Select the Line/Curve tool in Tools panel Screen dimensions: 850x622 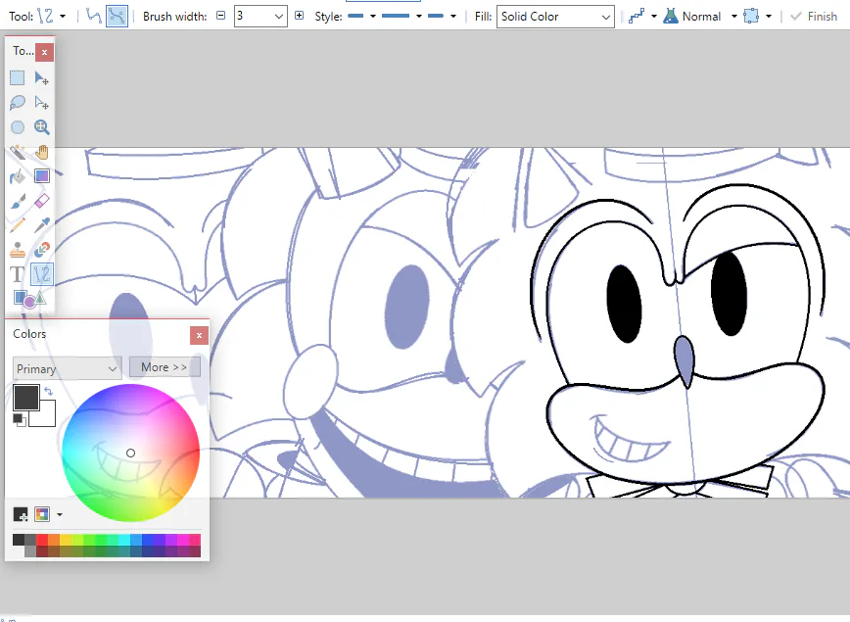point(42,274)
